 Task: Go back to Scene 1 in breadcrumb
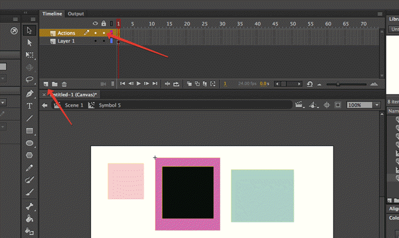point(74,105)
